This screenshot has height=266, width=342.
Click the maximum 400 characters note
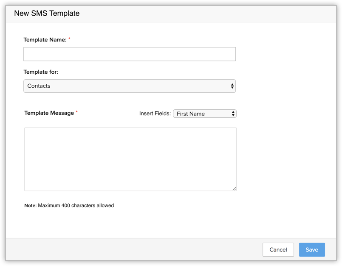pos(76,205)
